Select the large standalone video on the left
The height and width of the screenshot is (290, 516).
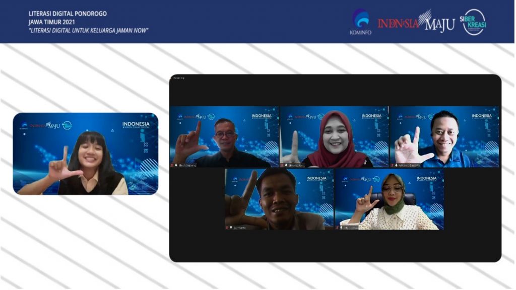86,154
